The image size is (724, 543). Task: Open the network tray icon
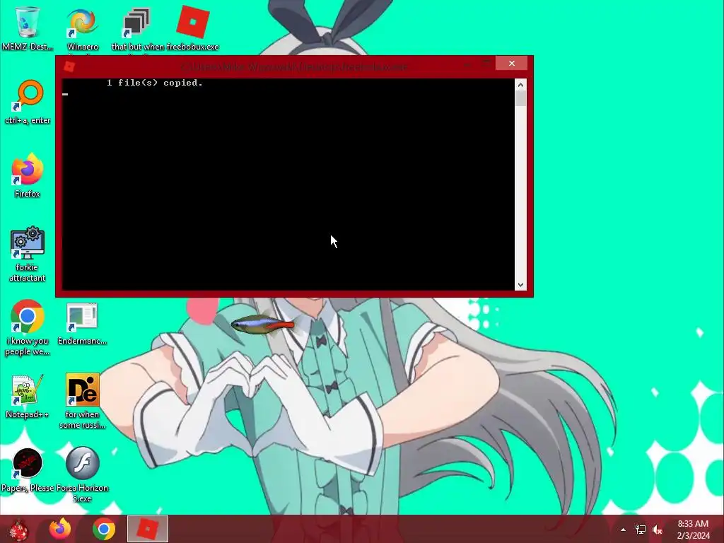pyautogui.click(x=641, y=530)
